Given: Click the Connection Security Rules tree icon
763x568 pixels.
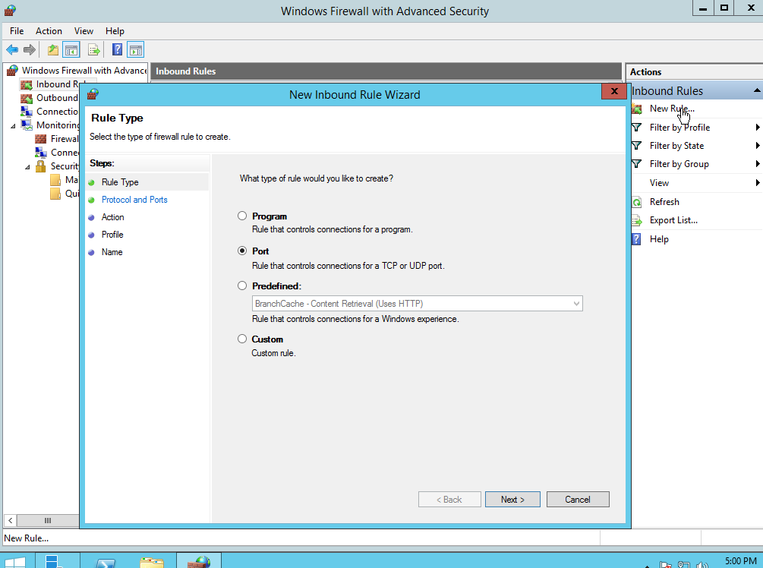Looking at the screenshot, I should click(x=27, y=112).
